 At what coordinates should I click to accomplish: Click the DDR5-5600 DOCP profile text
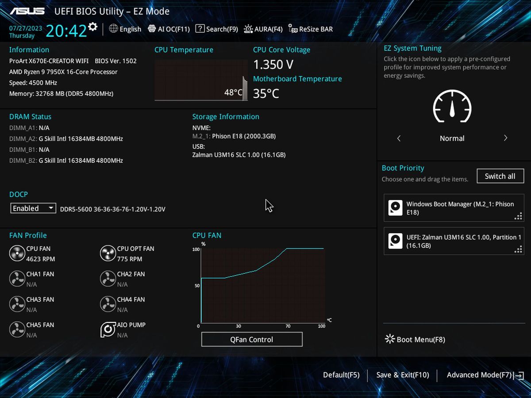point(113,209)
